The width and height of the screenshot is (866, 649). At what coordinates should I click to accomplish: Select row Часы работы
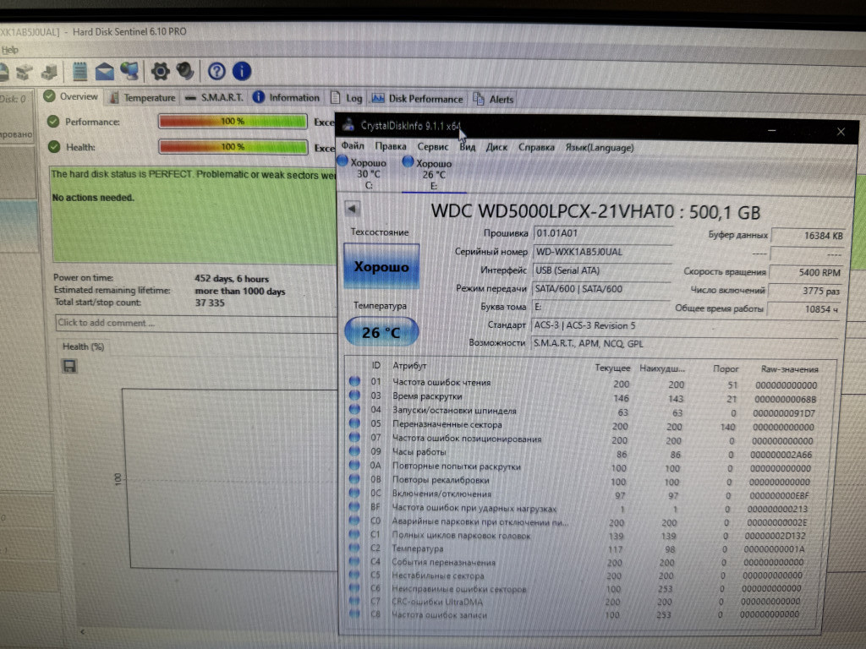click(583, 453)
